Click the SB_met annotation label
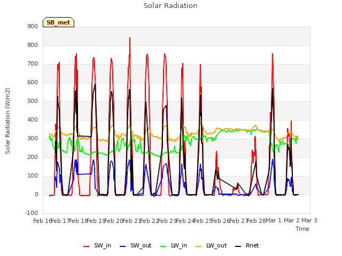The height and width of the screenshot is (256, 342). pyautogui.click(x=58, y=22)
